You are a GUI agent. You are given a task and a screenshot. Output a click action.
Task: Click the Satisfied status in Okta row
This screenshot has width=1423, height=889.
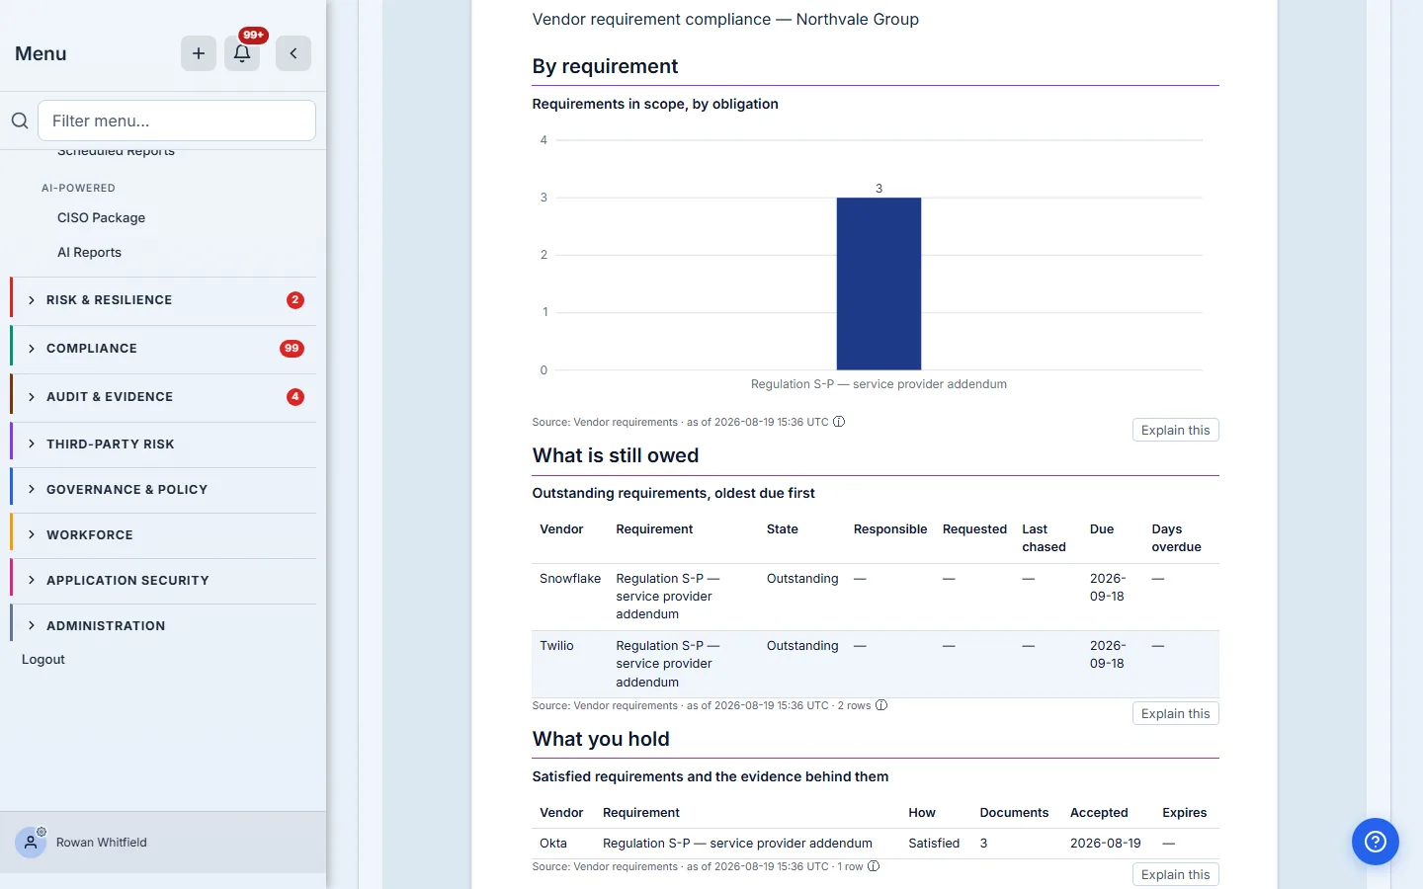(934, 844)
